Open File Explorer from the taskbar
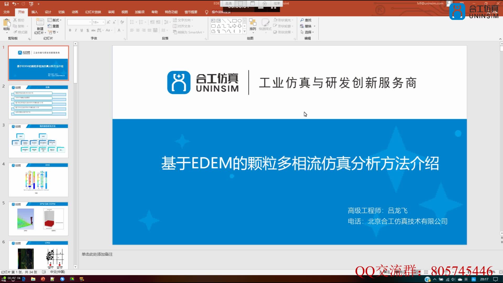This screenshot has width=503, height=283. [x=33, y=279]
